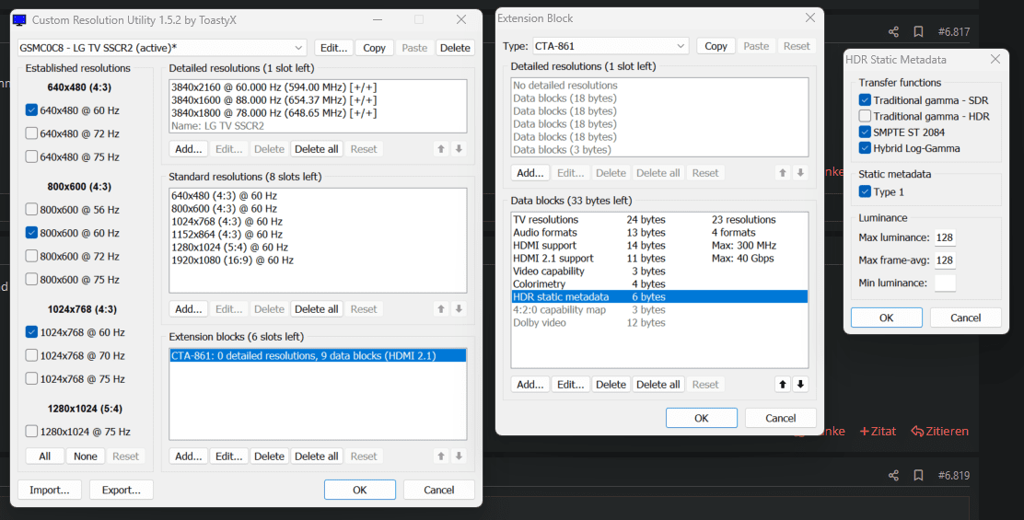Image resolution: width=1024 pixels, height=520 pixels.
Task: Move data block down in Extension Block
Action: [800, 385]
